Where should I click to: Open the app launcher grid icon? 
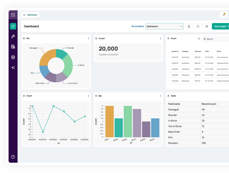(x=13, y=15)
